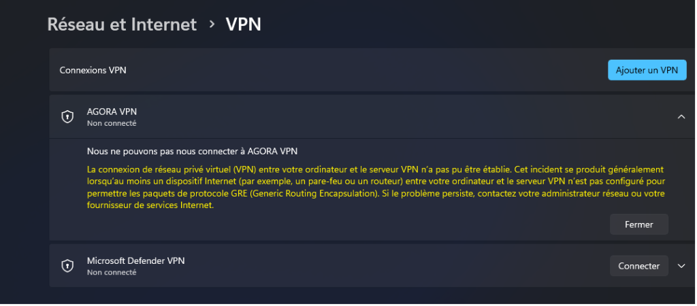Click the AGORA VPN shield icon
Viewport: 697px width, 306px height.
point(67,117)
